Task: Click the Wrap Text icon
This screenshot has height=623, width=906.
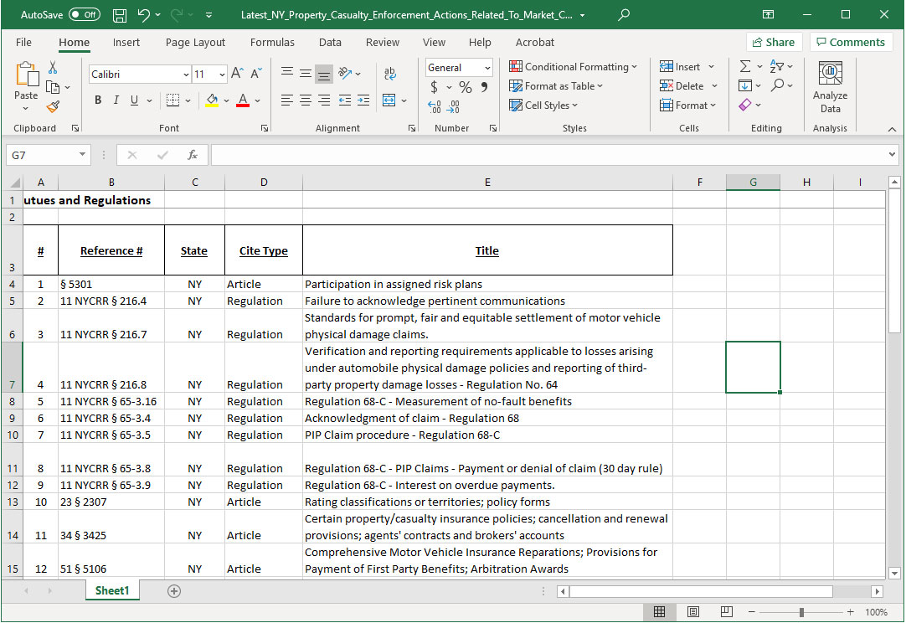Action: click(389, 75)
